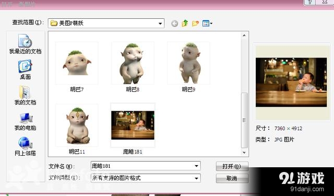This screenshot has width=334, height=196.
Task: Click the 胡巴7 file name label
Action: (x=77, y=89)
